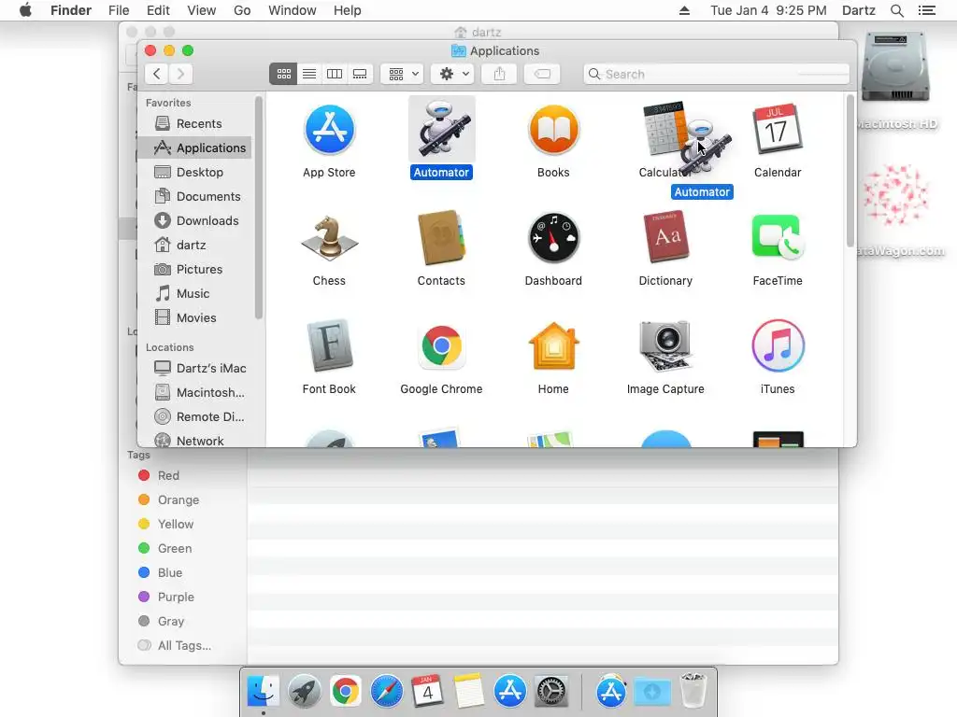Select the Home app icon

tap(553, 345)
